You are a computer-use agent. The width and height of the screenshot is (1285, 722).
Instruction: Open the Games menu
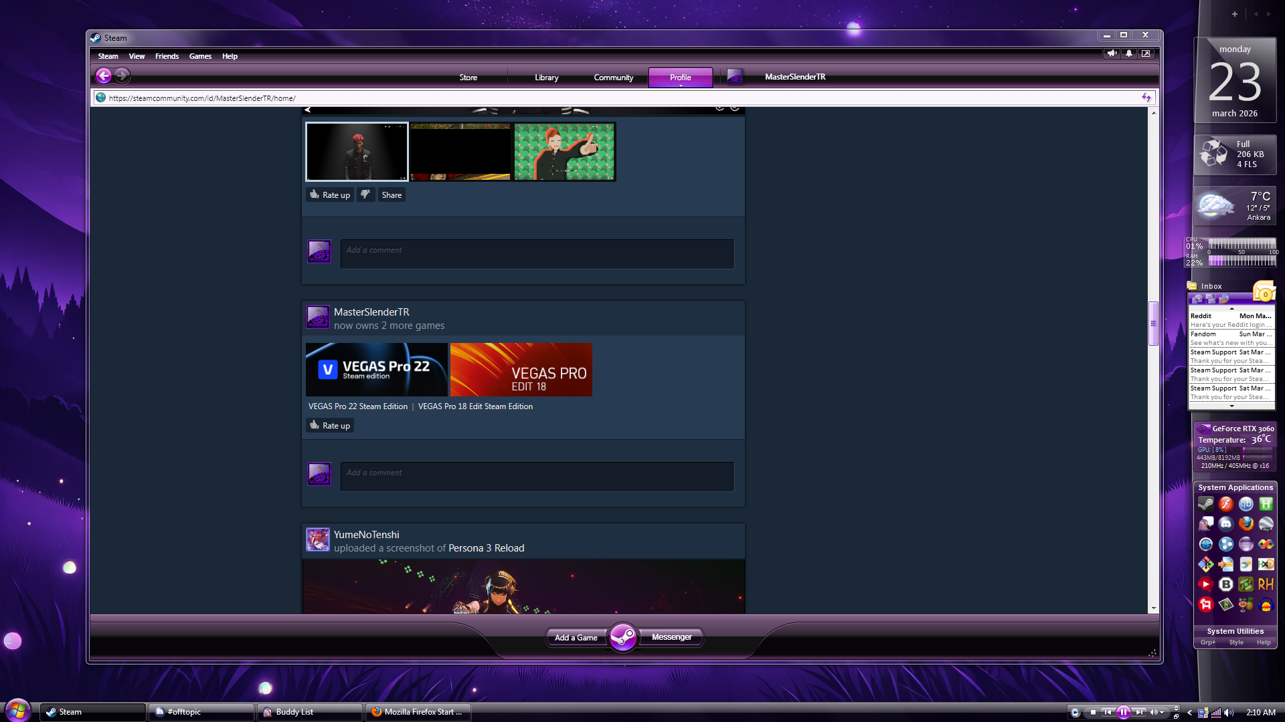tap(200, 56)
